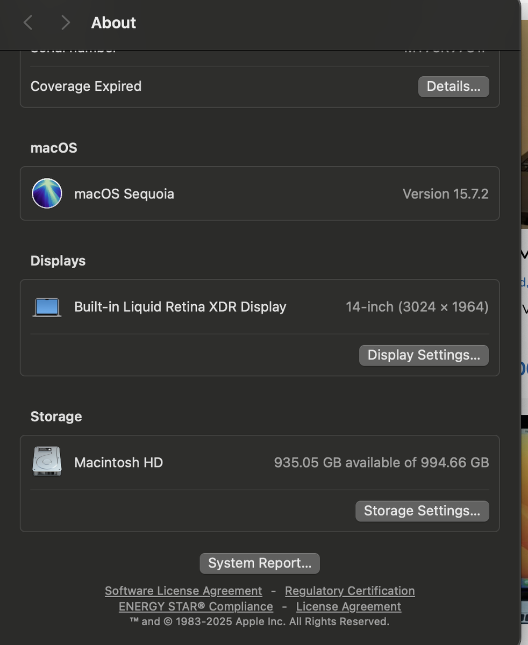
Task: Select the macOS Sequoia name label
Action: point(124,194)
